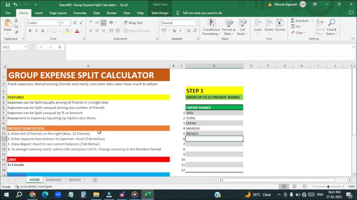Open the Comments speech bubble icon
Viewport: 357px width, 200px height.
click(x=351, y=13)
